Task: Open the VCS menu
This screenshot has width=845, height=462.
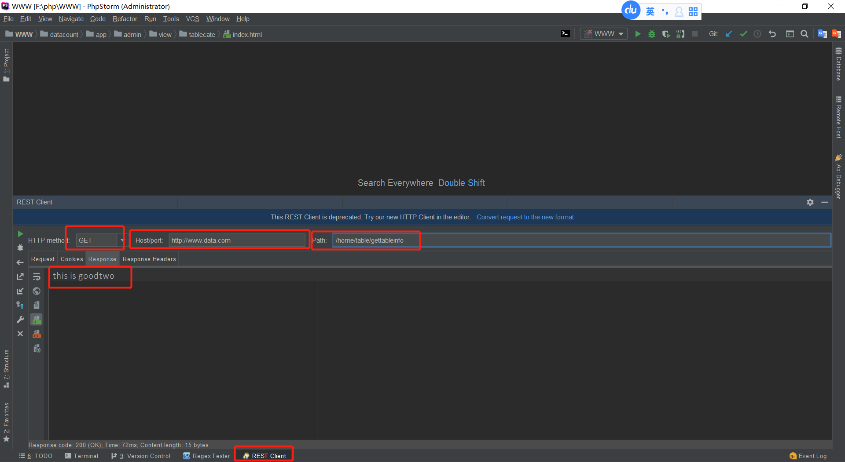Action: 193,19
